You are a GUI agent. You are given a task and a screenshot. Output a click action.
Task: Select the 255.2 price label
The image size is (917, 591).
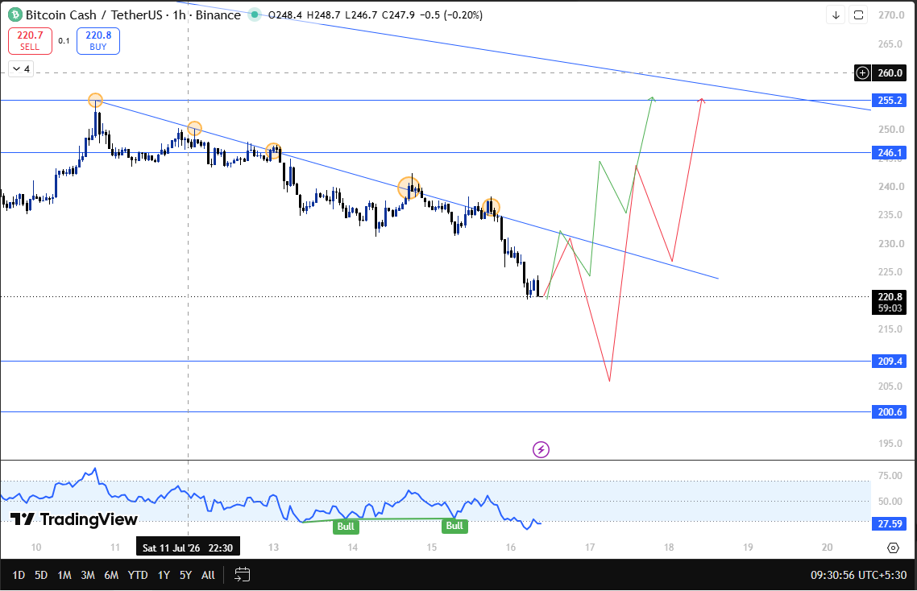pos(890,101)
